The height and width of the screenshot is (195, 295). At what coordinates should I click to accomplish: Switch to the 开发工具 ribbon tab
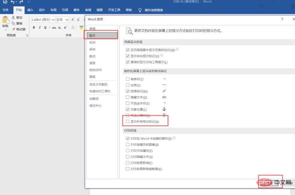pos(114,10)
